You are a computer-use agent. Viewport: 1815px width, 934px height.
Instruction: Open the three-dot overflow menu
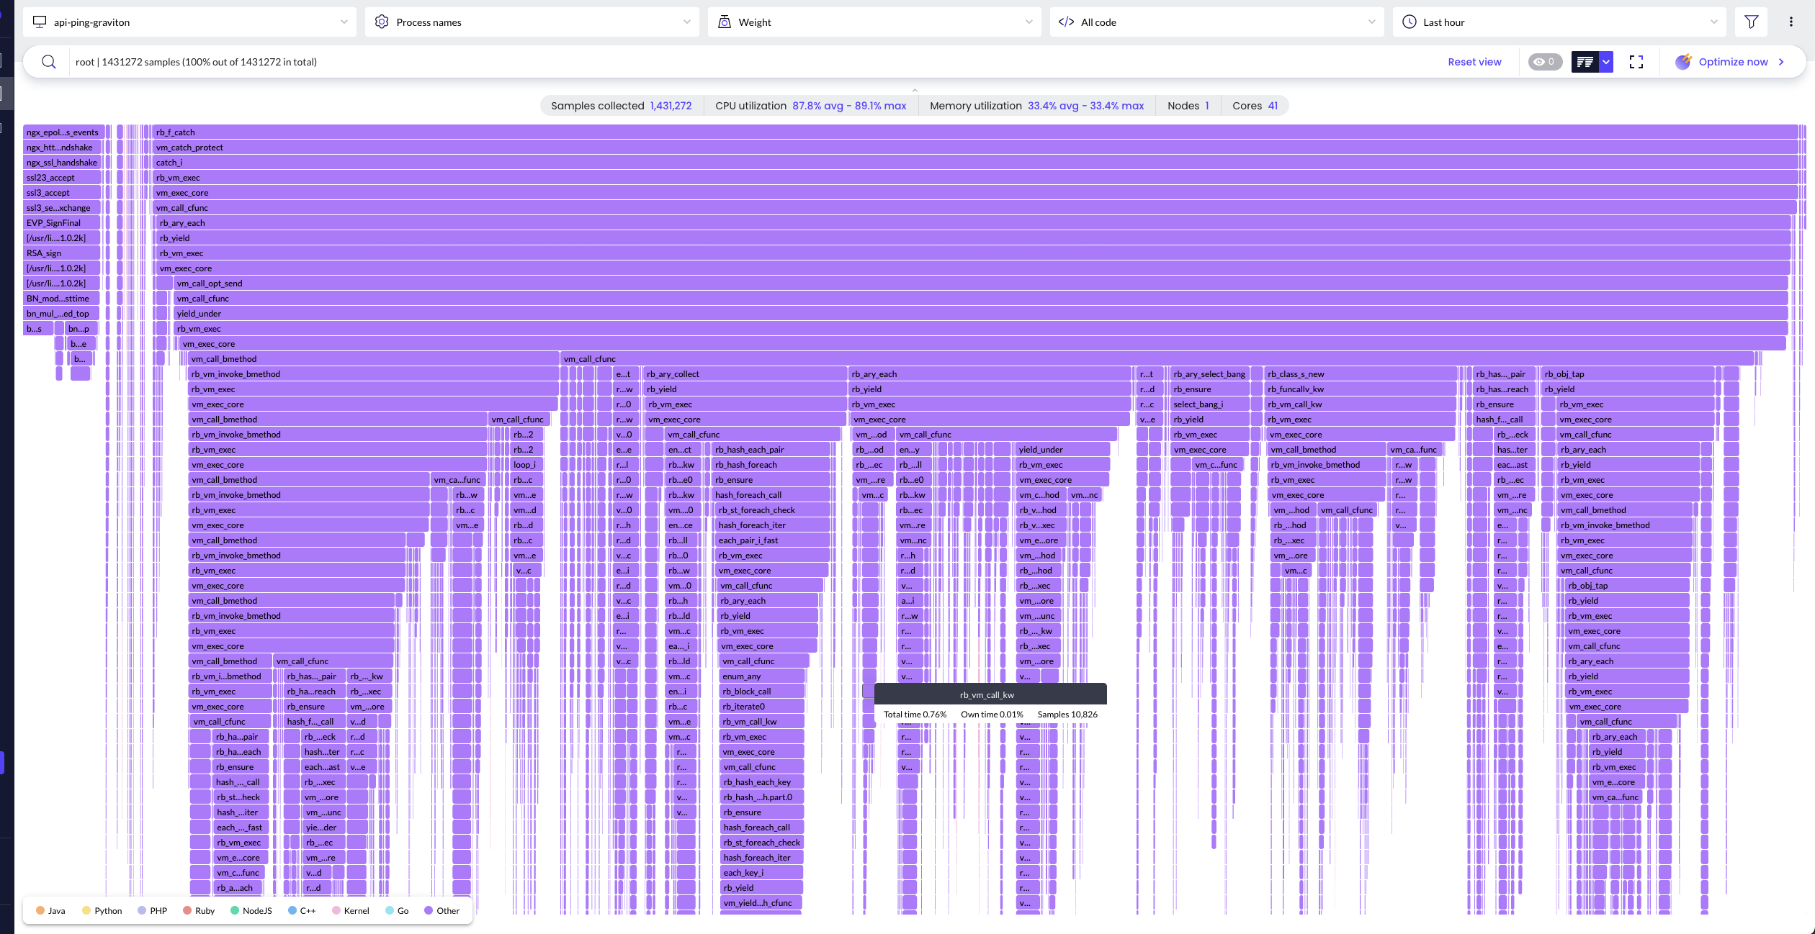1793,22
